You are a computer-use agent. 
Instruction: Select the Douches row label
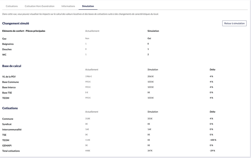[7, 49]
